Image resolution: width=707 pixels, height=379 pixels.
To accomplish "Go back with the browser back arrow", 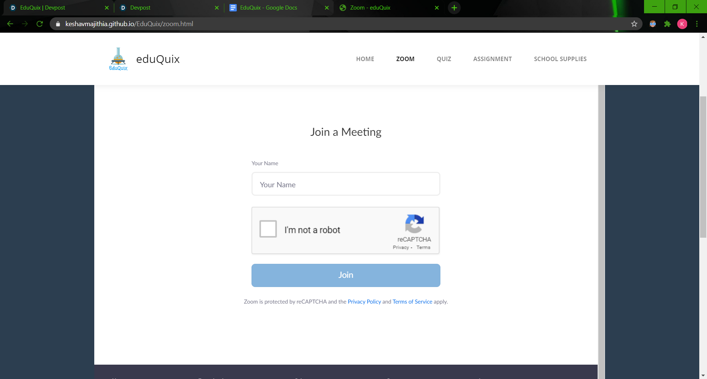I will [x=10, y=24].
